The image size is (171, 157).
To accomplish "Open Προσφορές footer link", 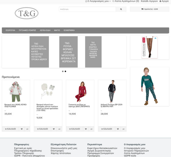I will [x=94, y=156].
